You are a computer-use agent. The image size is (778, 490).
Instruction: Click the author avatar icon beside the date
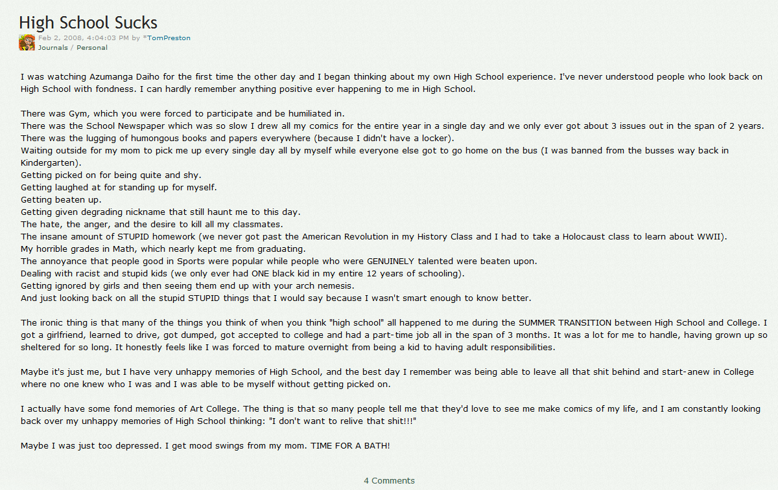point(27,42)
